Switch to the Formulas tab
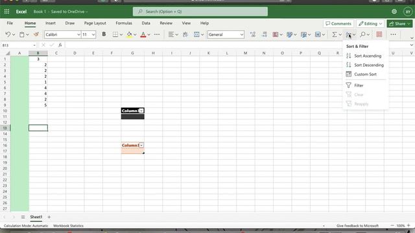Viewport: 415px width, 233px height. tap(124, 23)
